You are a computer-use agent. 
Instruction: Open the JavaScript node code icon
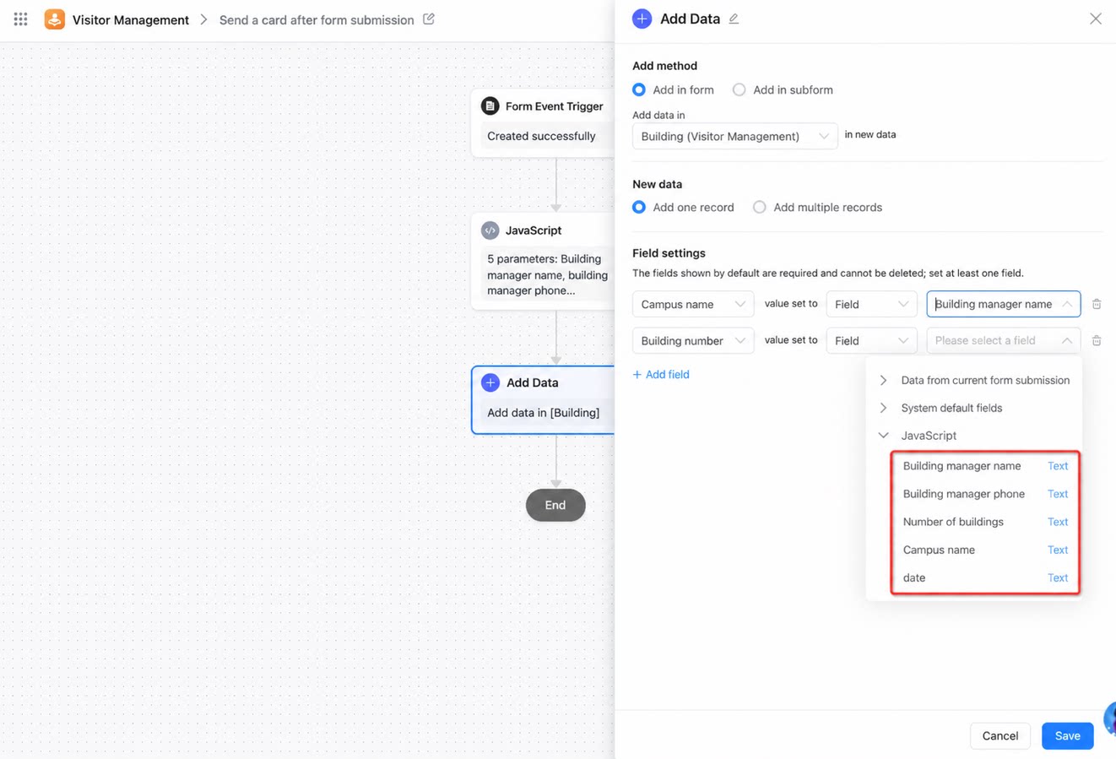tap(490, 230)
